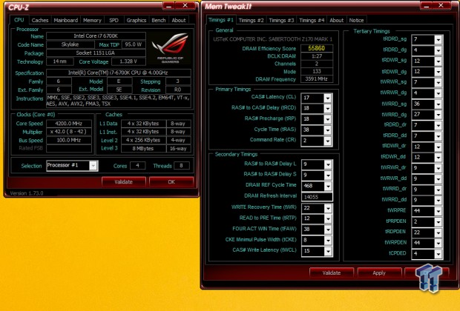
Task: Expand FOUR ACT WIN Time (tFAW) dropdown
Action: pos(328,230)
